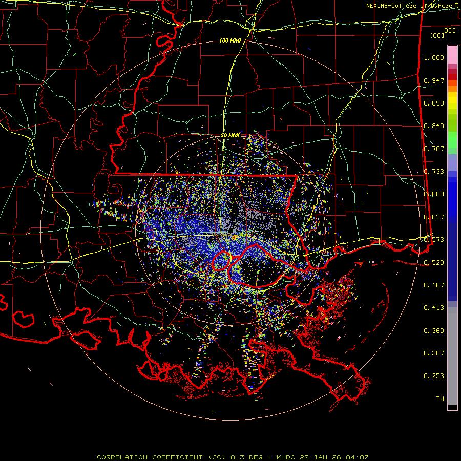Click the 04:07 timestamp

point(357,457)
